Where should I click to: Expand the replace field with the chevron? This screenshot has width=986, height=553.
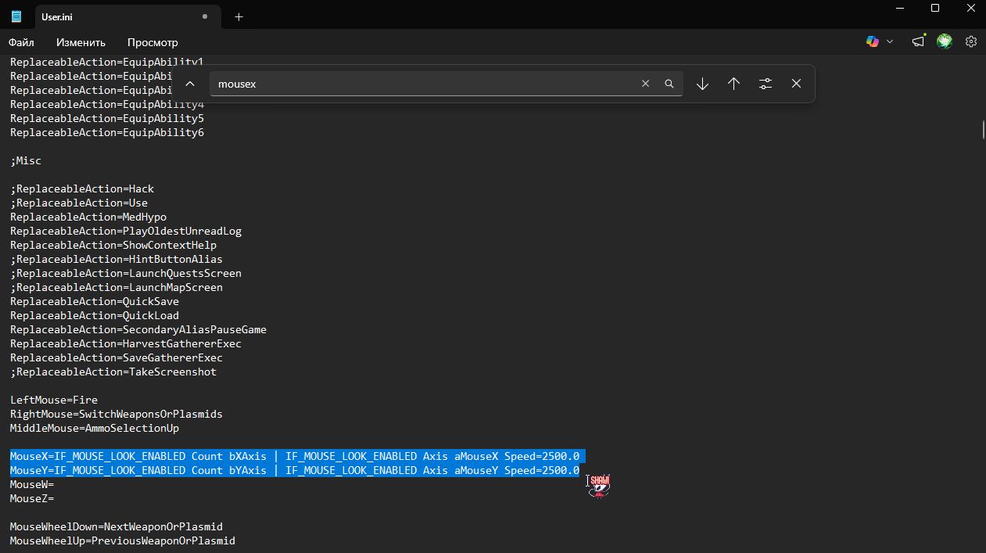tap(190, 84)
